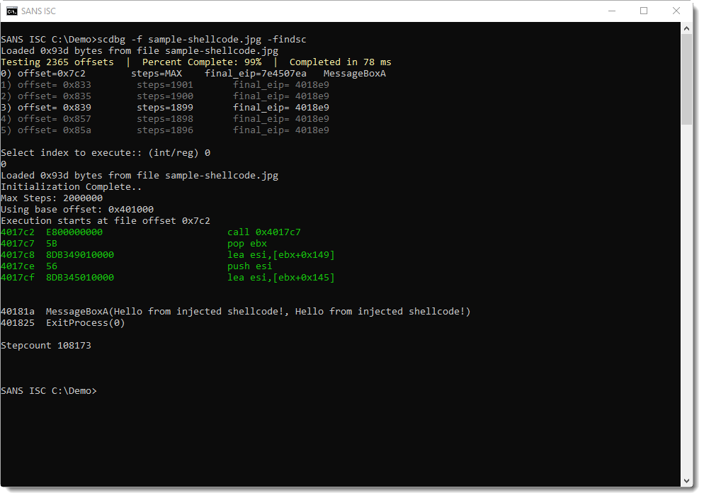This screenshot has height=498, width=704.
Task: Close the SANS ISC console window
Action: point(676,11)
